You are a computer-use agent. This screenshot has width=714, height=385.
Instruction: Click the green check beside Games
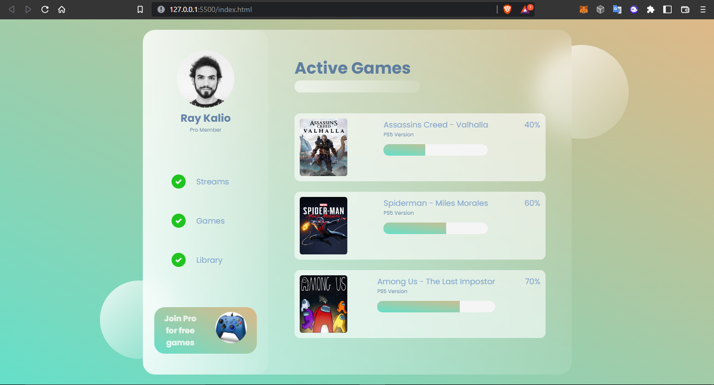click(x=178, y=220)
